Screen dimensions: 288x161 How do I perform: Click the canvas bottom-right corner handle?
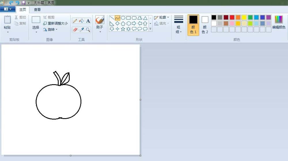[141, 156]
